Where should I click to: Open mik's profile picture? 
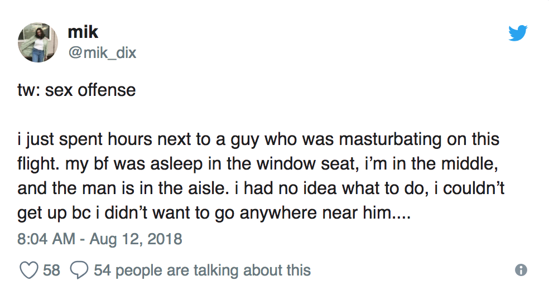[38, 43]
